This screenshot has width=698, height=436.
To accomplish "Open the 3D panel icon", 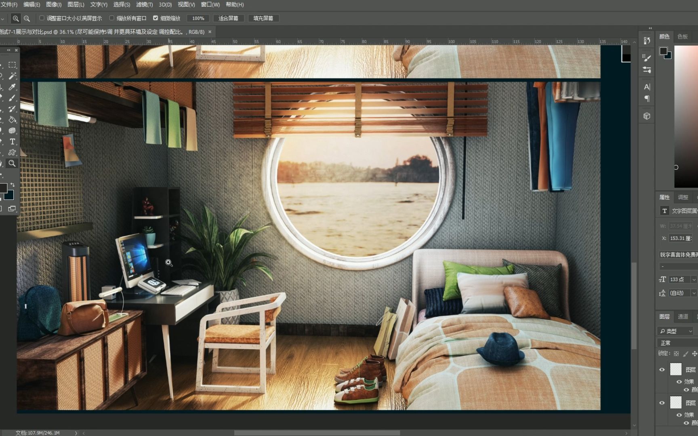I will (x=647, y=116).
